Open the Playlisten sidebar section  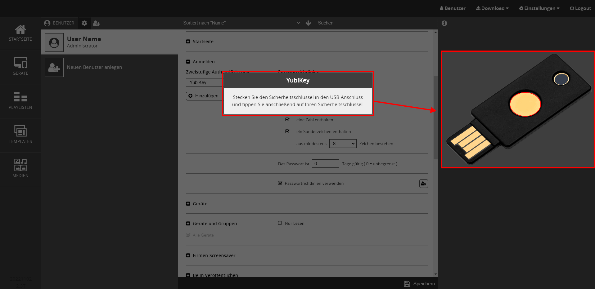(20, 100)
